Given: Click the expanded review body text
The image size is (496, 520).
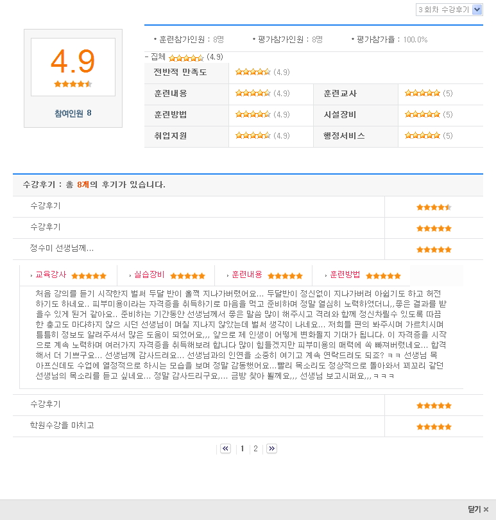Looking at the screenshot, I should [x=241, y=334].
